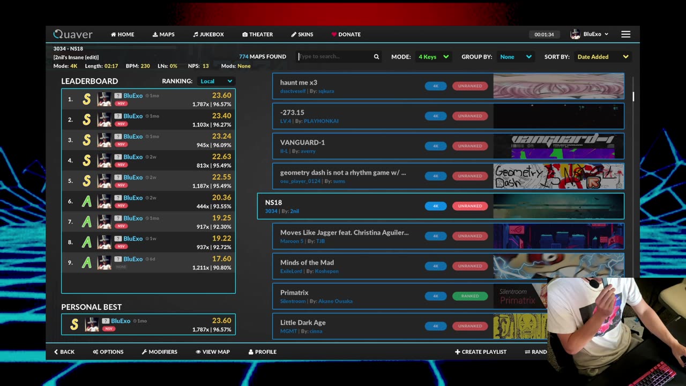Click the A grade icon on leaderboard rank 9
This screenshot has height=386, width=686.
[x=86, y=262]
